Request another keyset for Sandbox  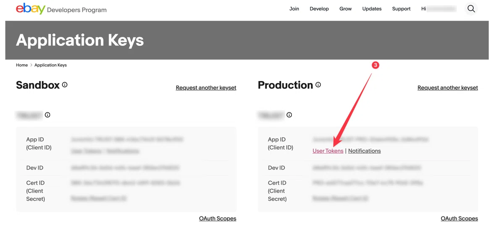click(206, 88)
